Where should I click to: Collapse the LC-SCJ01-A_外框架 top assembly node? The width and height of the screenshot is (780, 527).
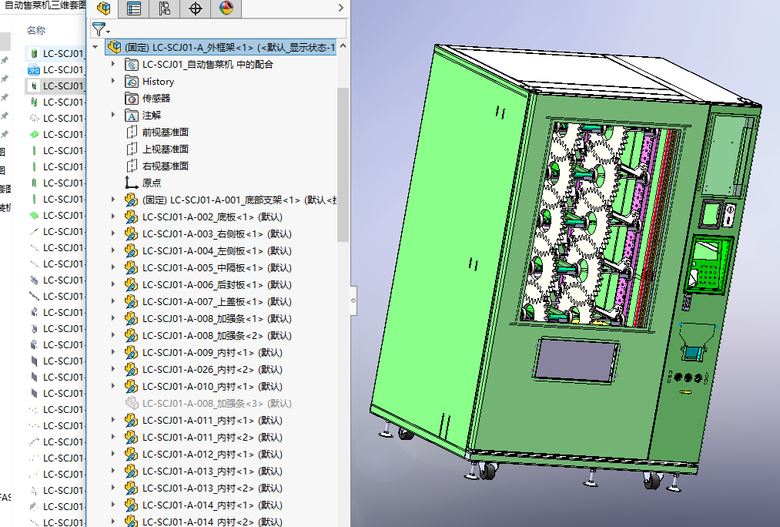pos(95,47)
